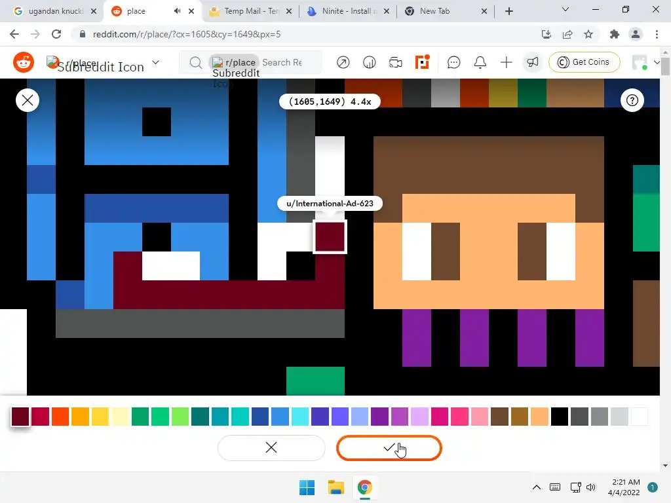The height and width of the screenshot is (503, 671).
Task: Click the orange r/place pixel icon
Action: click(422, 62)
